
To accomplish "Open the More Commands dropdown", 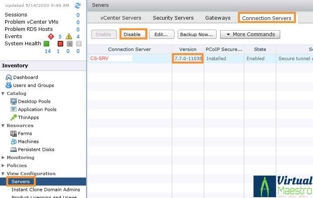I will pos(250,34).
